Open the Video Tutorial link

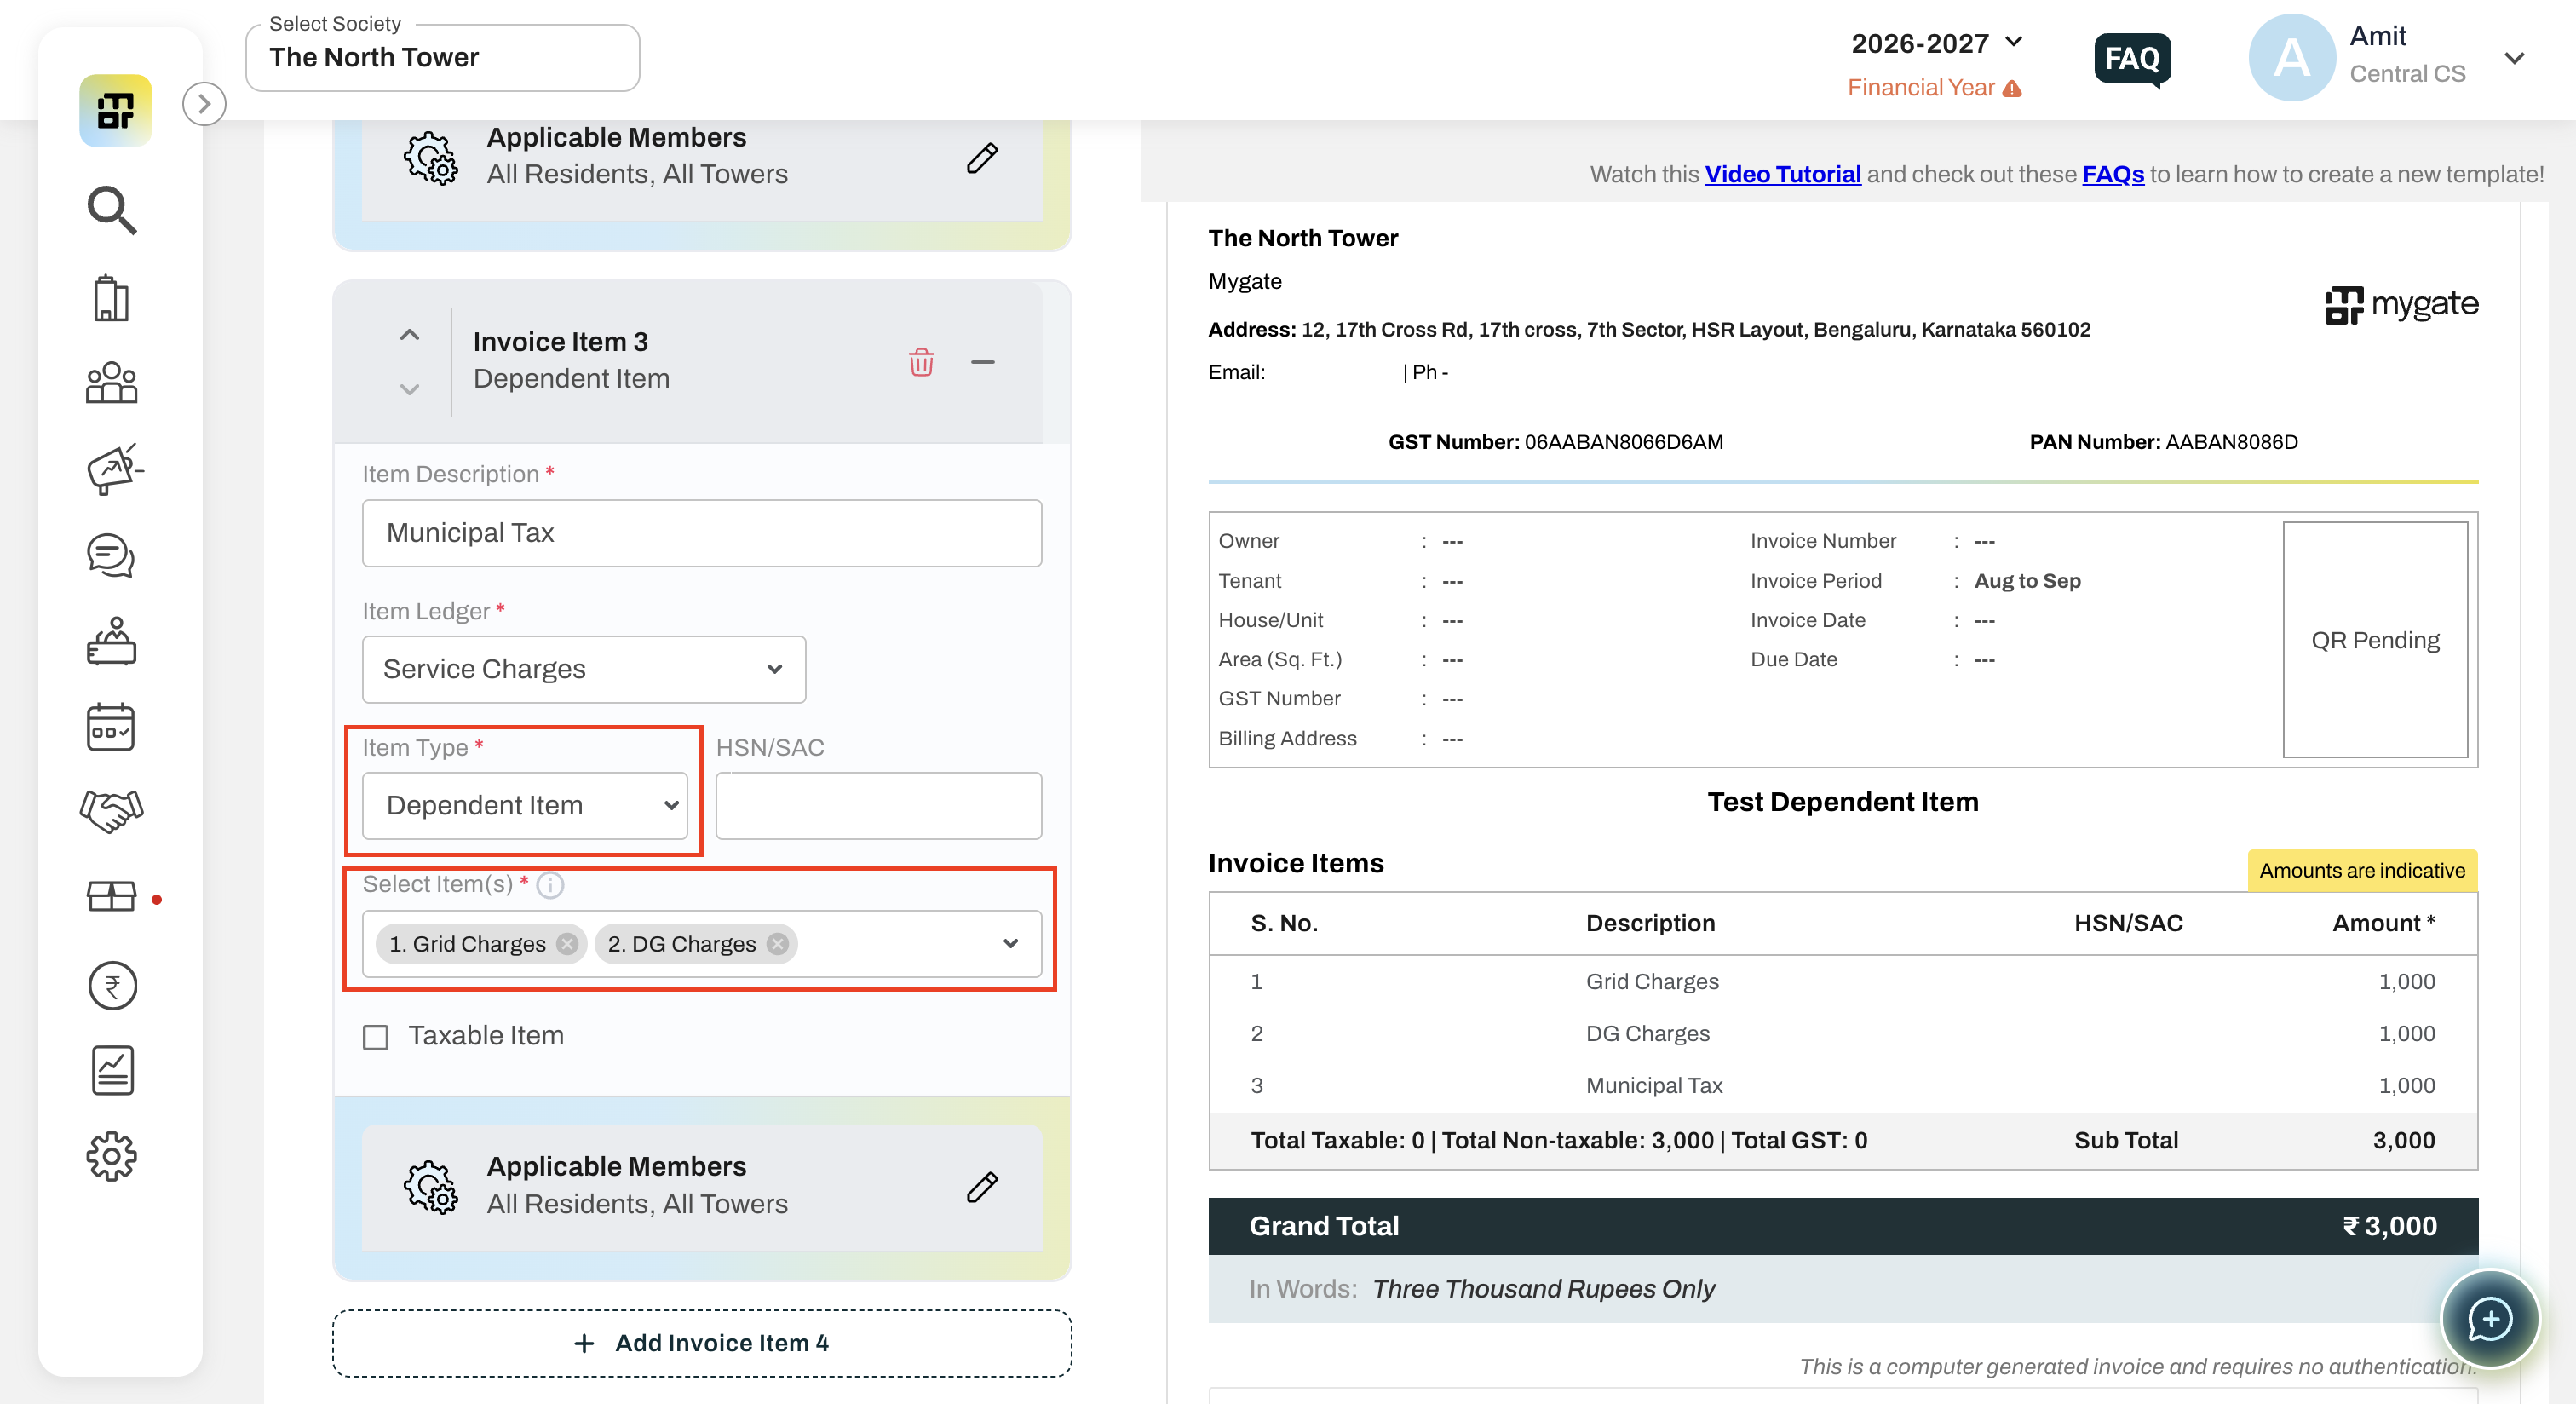coord(1782,174)
